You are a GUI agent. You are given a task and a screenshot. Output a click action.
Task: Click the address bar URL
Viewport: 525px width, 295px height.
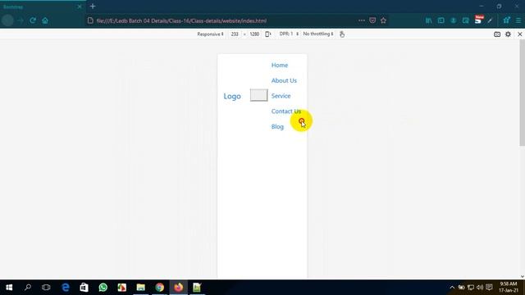(x=181, y=20)
